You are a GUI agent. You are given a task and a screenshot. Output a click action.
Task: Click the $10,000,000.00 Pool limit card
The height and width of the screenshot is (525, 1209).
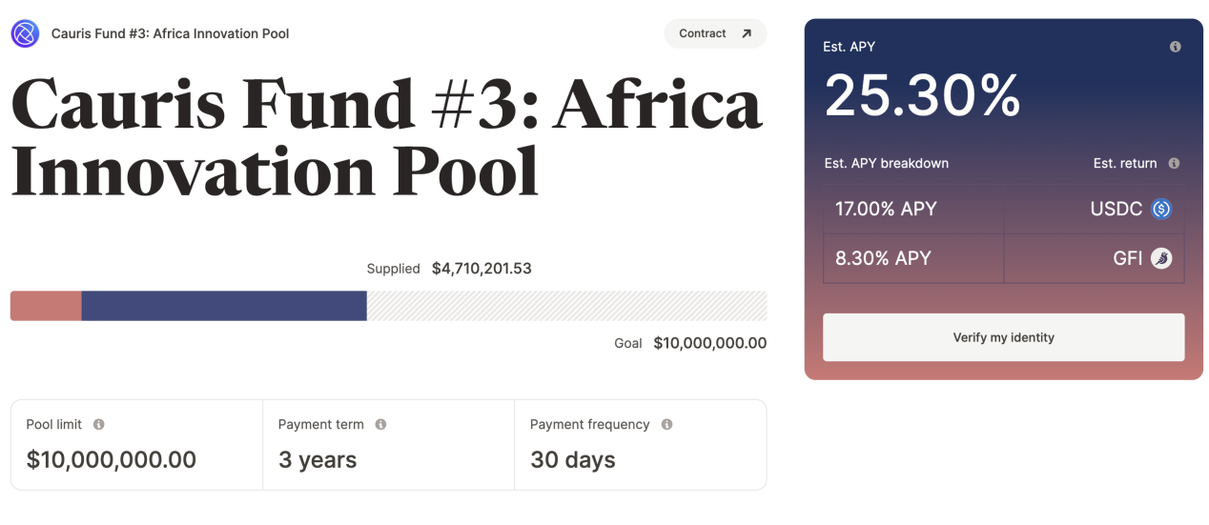pos(136,445)
